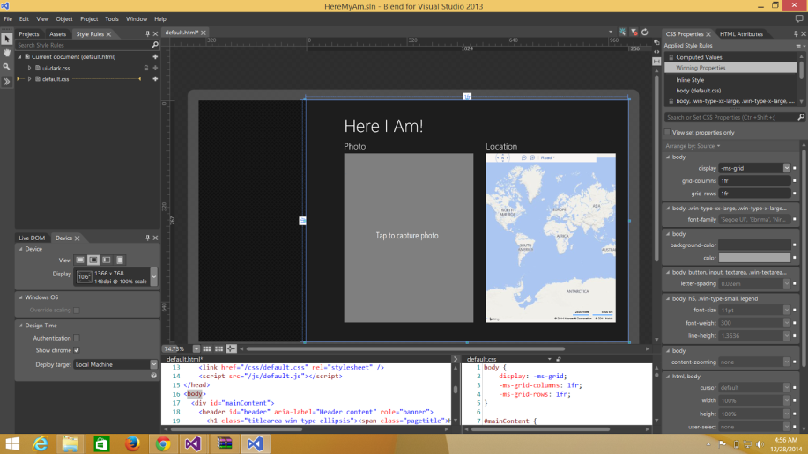This screenshot has height=454, width=808.
Task: Switch to the HTML Attributes tab
Action: click(x=741, y=34)
